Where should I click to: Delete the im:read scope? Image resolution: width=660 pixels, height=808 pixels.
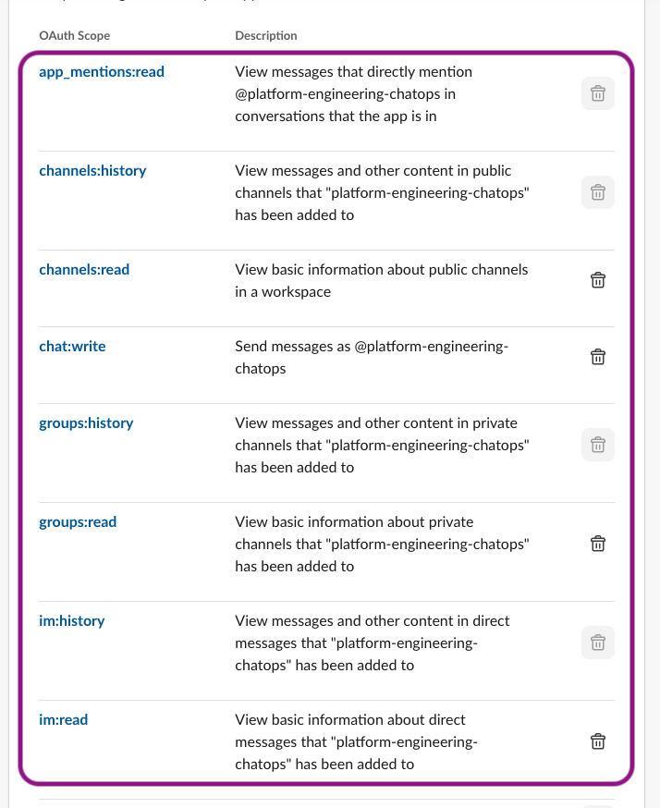click(597, 741)
